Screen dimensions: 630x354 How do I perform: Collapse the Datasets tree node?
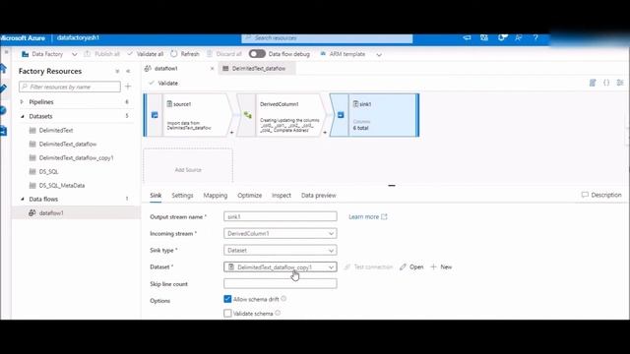22,116
